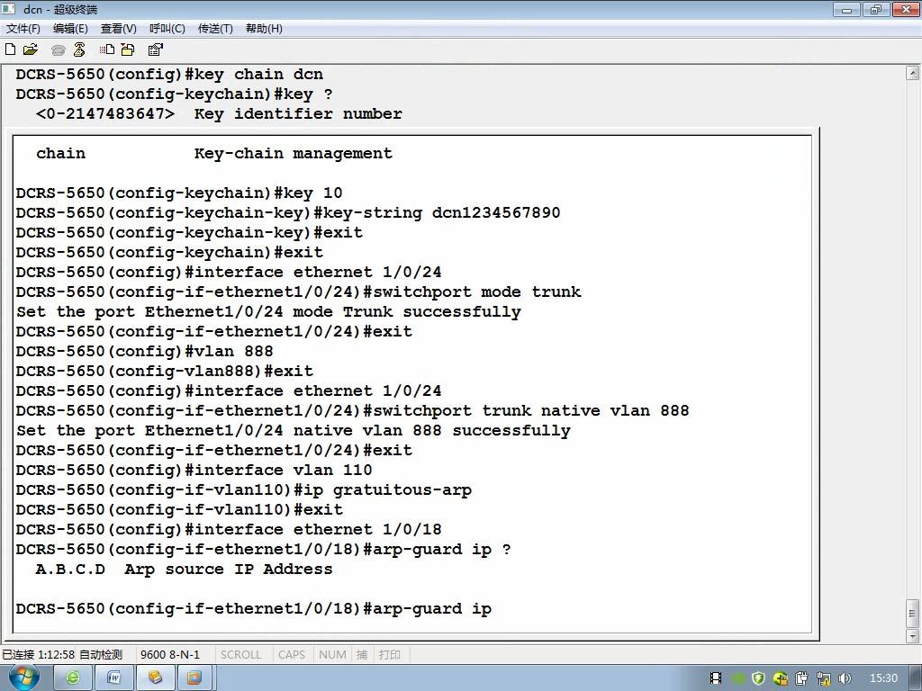The image size is (922, 691).
Task: Open the 呼叫(C) menu
Action: click(x=167, y=28)
